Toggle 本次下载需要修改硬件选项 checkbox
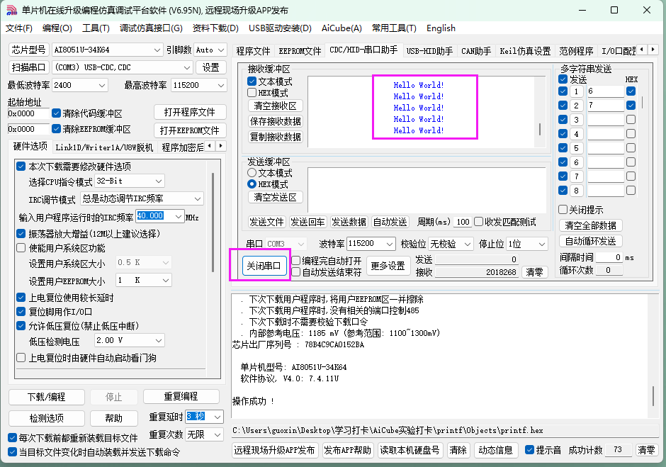This screenshot has height=467, width=666. click(21, 166)
